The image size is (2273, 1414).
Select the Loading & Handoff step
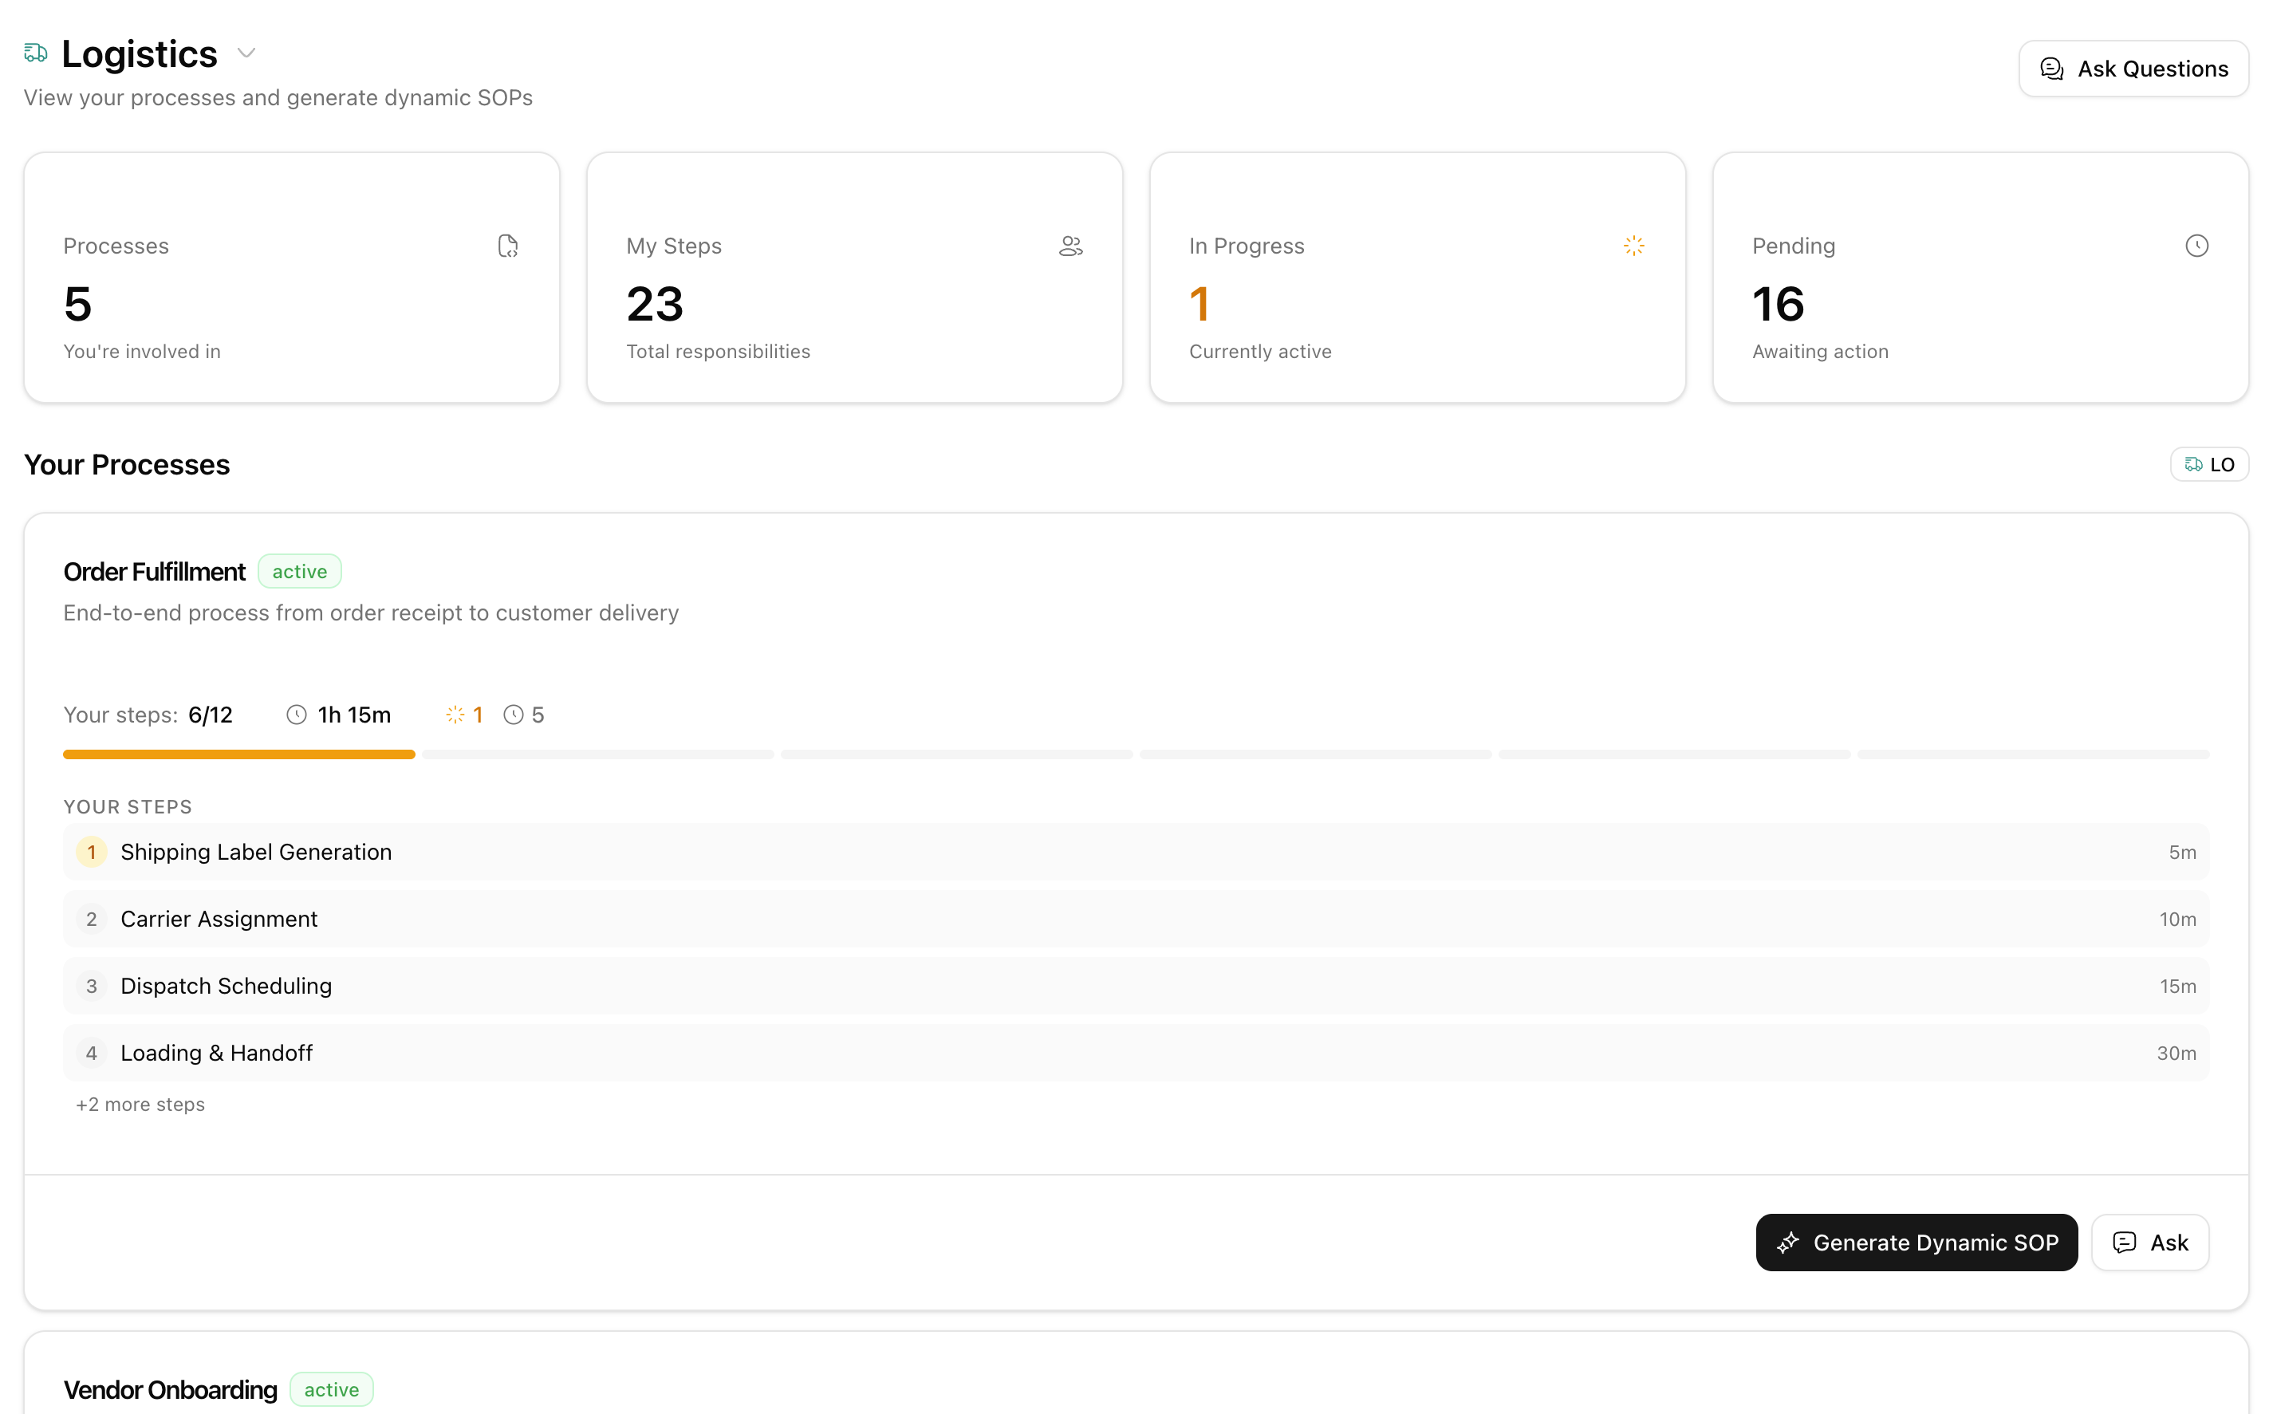pyautogui.click(x=216, y=1054)
